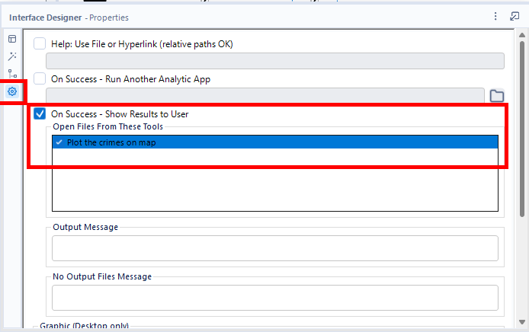
Task: Click the vertical scrollbar thumb
Action: (x=522, y=129)
